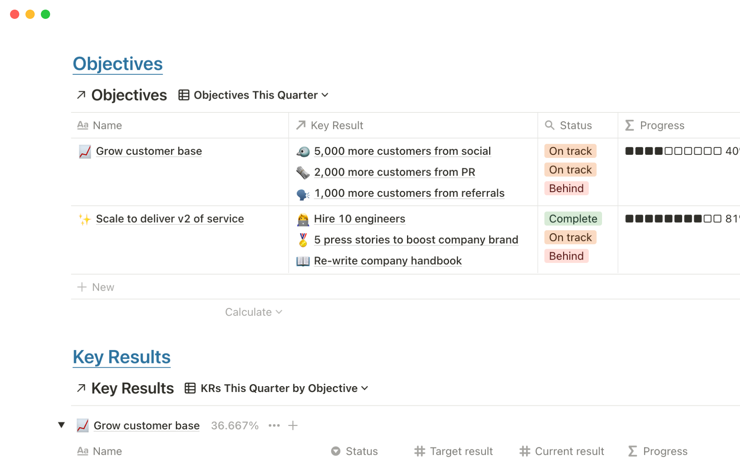This screenshot has width=740, height=462.
Task: Collapse the Grow customer base group
Action: pos(62,425)
